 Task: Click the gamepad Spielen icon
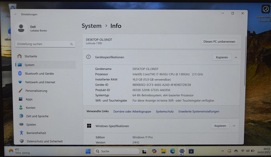(x=21, y=124)
